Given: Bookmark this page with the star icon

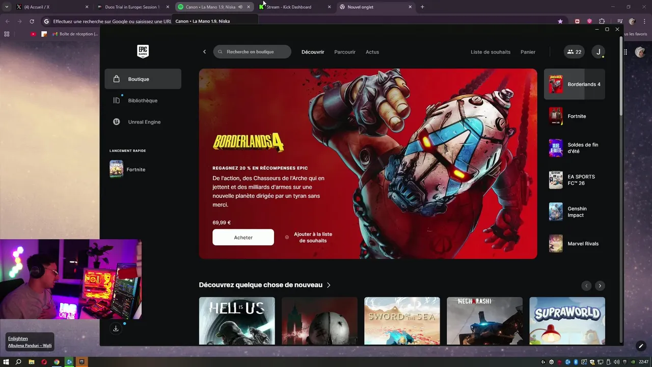Looking at the screenshot, I should (560, 21).
